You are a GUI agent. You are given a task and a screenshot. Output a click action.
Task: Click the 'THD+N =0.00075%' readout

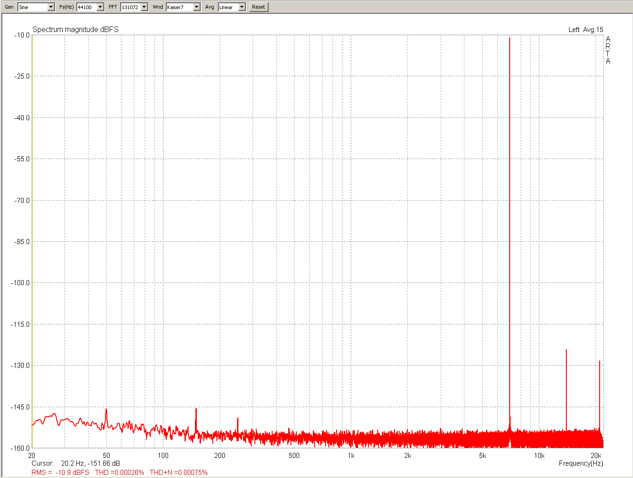[x=179, y=473]
